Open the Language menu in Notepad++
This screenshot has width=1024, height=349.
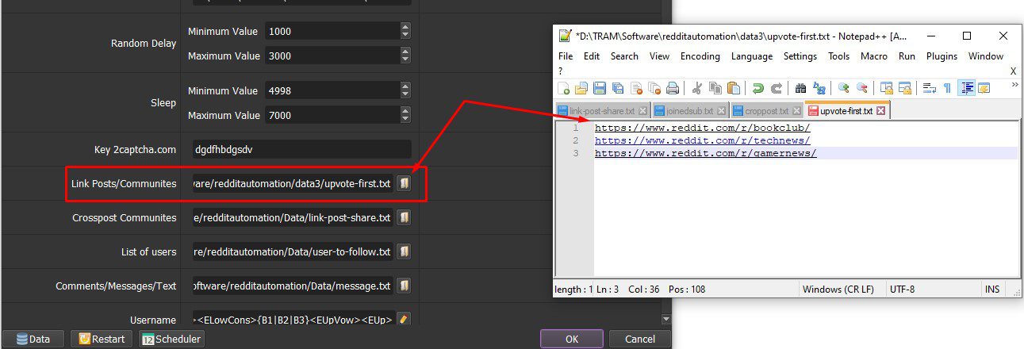(752, 56)
